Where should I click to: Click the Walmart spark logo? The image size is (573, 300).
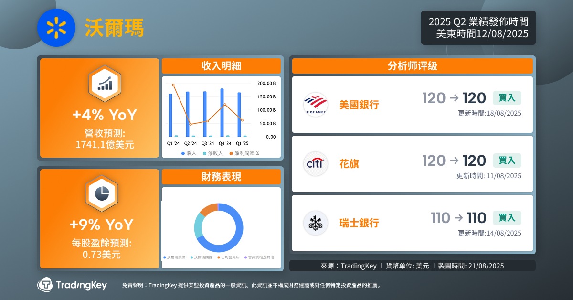click(x=56, y=28)
